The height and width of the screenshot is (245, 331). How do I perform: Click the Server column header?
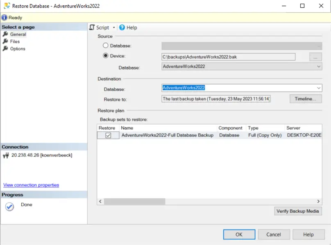[x=303, y=128]
